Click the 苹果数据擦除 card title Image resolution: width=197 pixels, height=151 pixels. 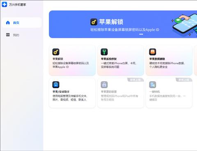coord(157,59)
